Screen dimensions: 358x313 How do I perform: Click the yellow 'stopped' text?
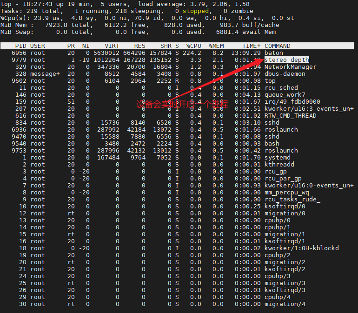coord(195,11)
